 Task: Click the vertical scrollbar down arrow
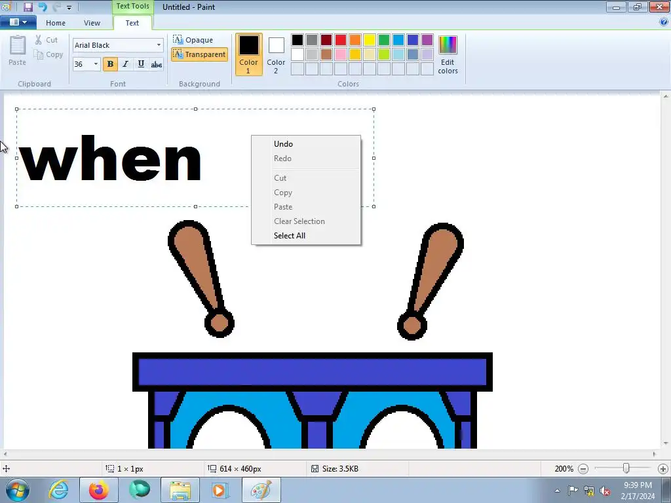(666, 443)
